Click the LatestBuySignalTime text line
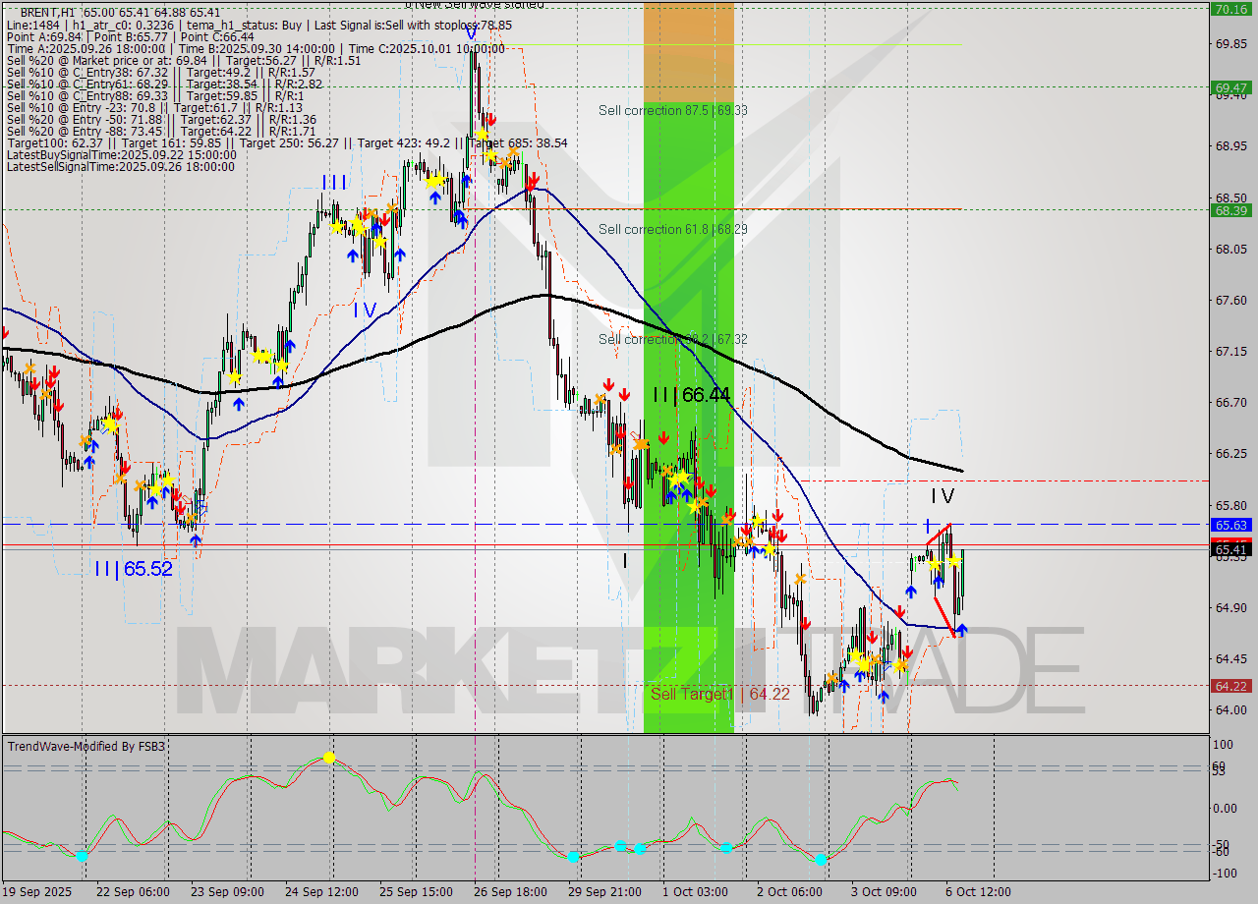The image size is (1258, 904). click(121, 155)
